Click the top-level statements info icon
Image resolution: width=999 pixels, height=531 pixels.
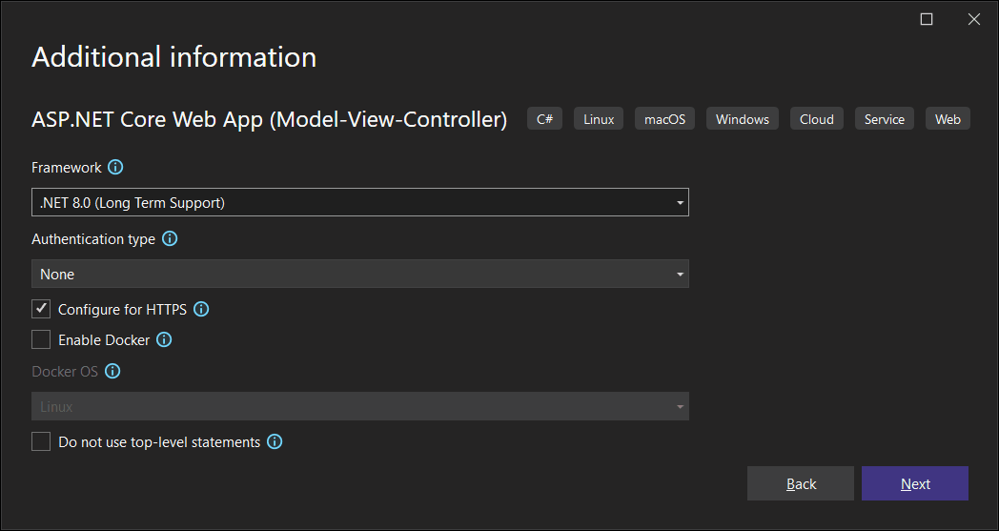[275, 441]
